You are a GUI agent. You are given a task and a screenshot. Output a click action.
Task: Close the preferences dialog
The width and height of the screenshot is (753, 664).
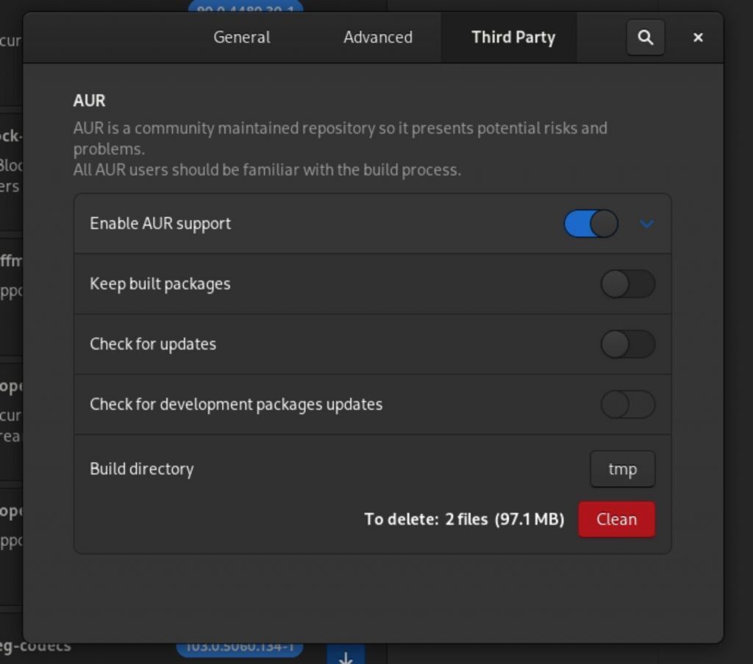(696, 37)
